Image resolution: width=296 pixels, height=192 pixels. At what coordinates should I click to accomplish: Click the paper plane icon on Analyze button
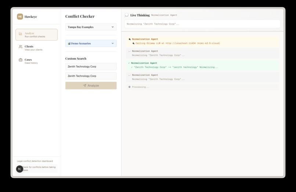coord(84,85)
